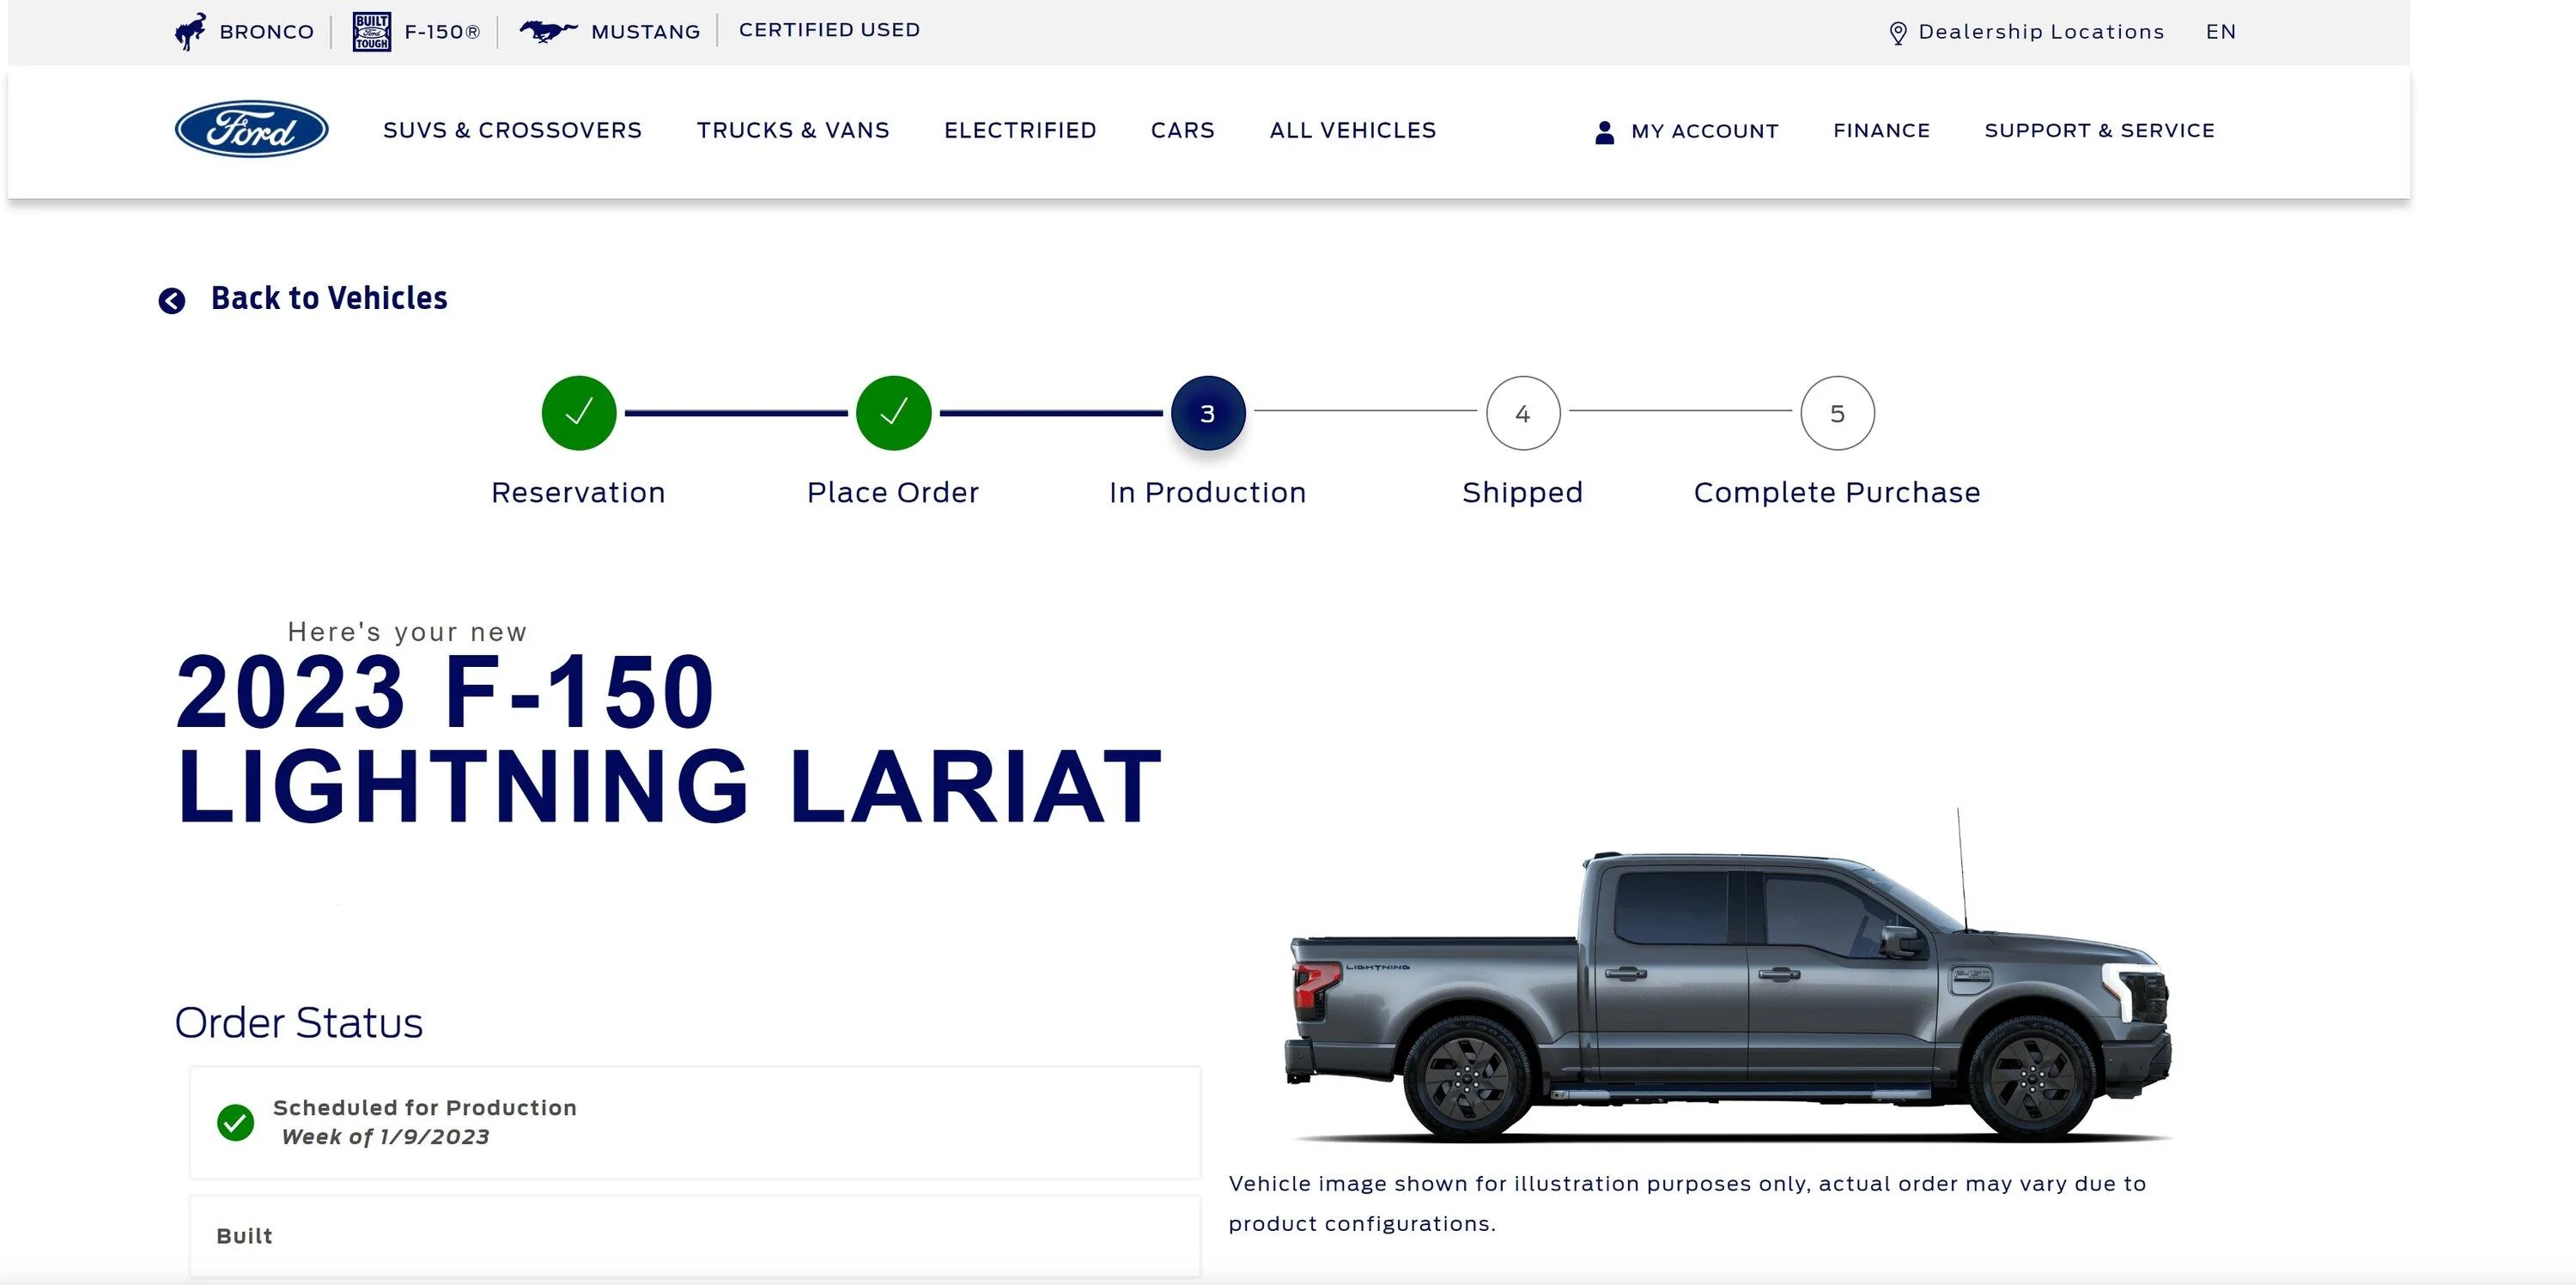Screen dimensions: 2576x1285
Task: Click the My Account person icon
Action: [x=1604, y=132]
